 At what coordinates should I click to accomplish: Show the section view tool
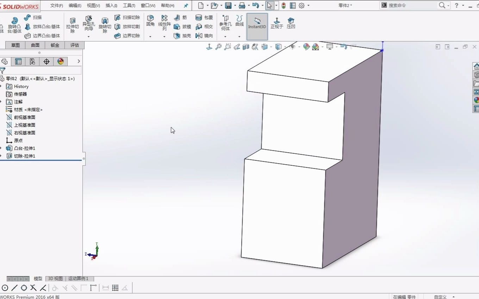pyautogui.click(x=246, y=46)
